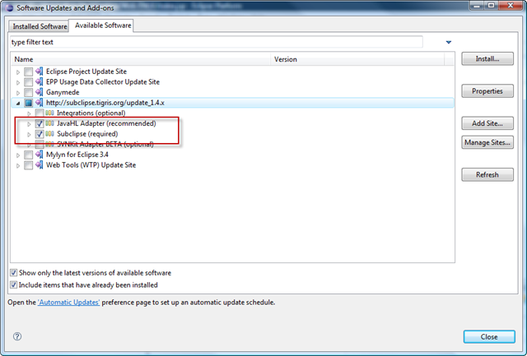Collapse the subclipse.tigris.org update site node
Viewport: 527px width, 356px height.
point(18,104)
